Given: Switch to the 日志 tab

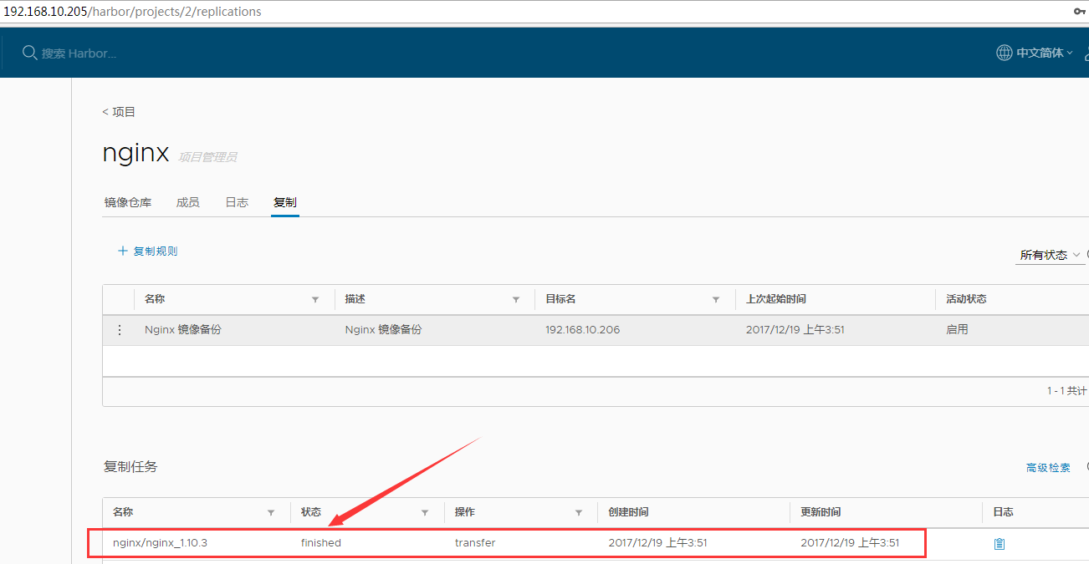Looking at the screenshot, I should click(237, 202).
